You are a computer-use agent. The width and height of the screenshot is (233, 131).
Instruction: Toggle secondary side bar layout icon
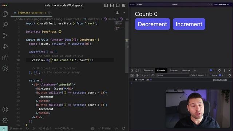(118, 5)
